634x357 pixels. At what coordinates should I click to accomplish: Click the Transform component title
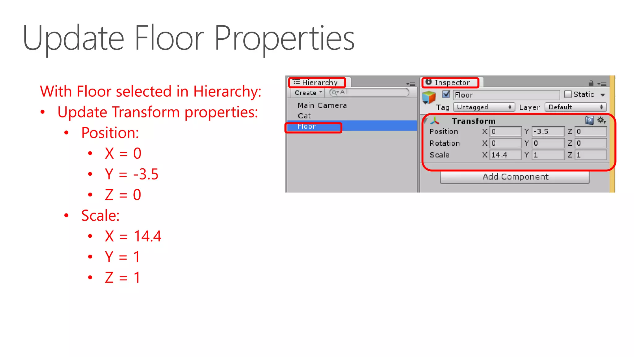[x=473, y=121]
